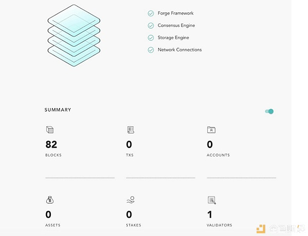Click the TXS label
The width and height of the screenshot is (308, 236).
click(130, 155)
